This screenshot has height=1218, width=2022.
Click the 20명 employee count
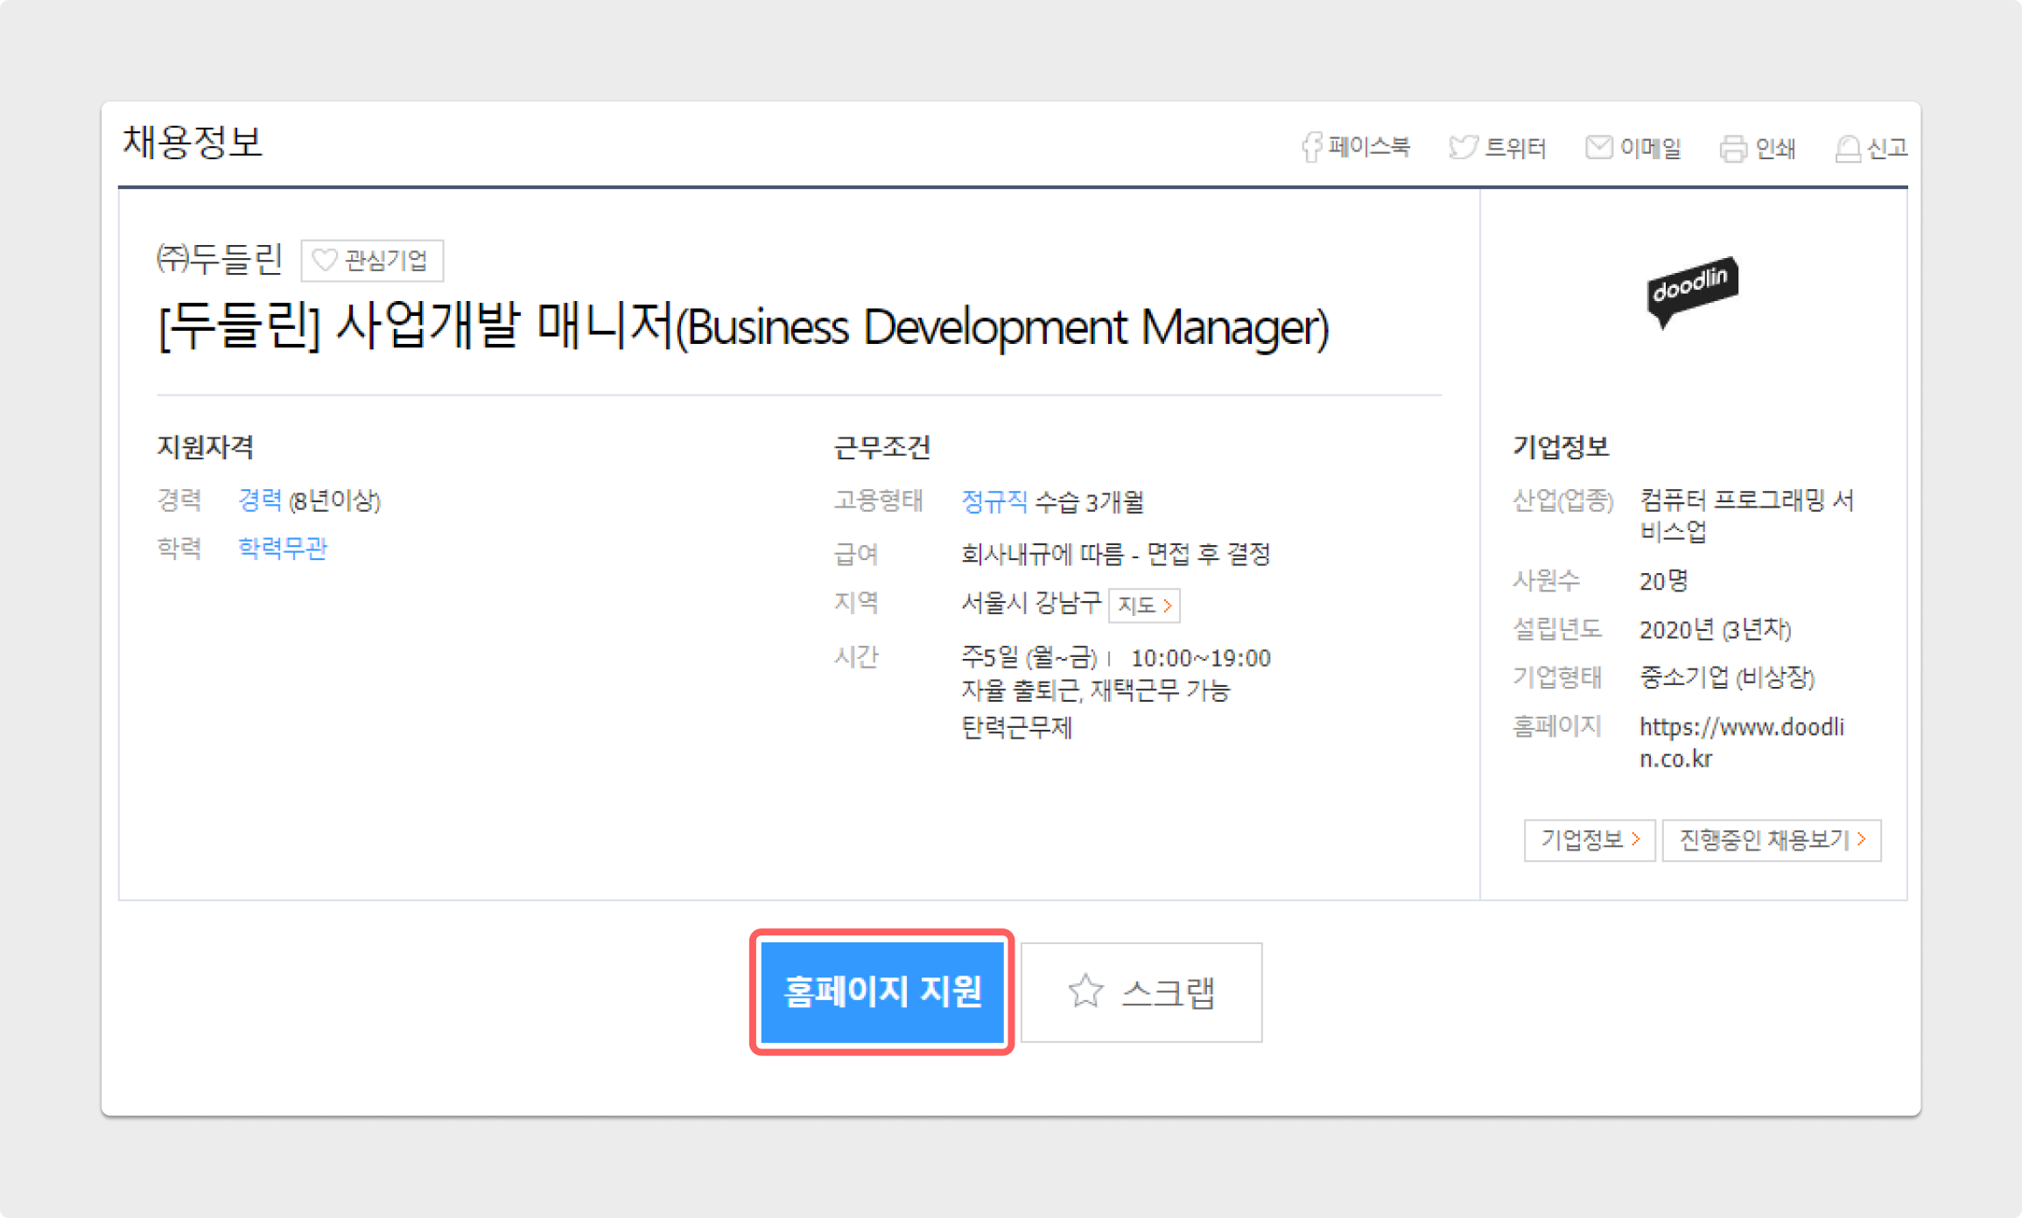[1663, 581]
